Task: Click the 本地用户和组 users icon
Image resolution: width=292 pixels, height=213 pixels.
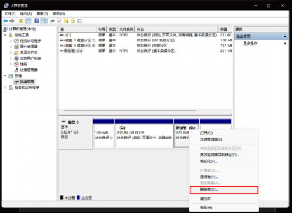Action: 16,58
